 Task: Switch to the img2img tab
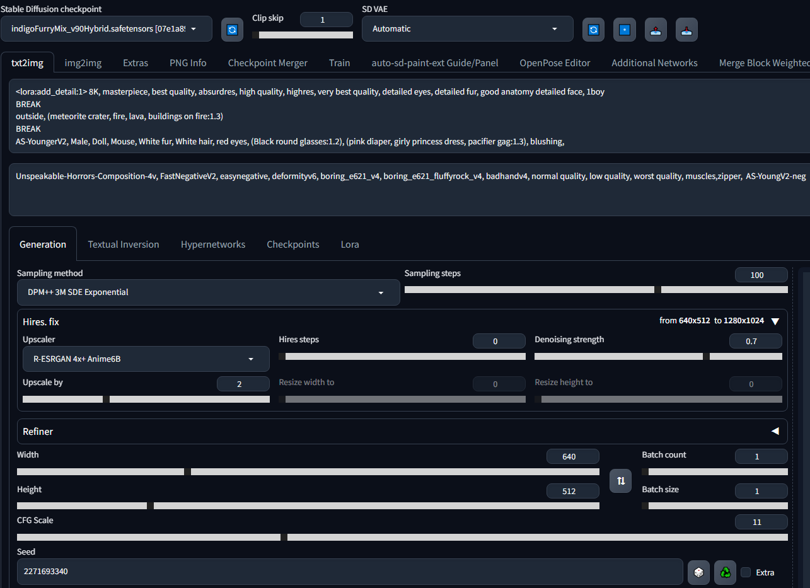pos(83,63)
